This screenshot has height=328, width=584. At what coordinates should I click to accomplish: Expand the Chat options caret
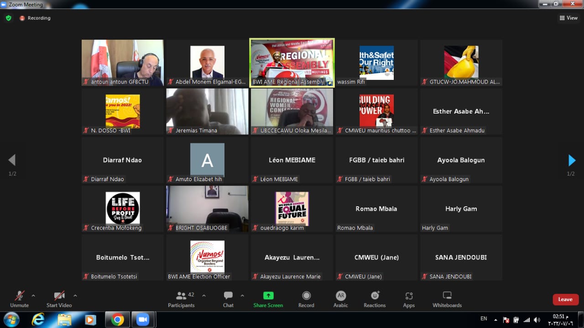242,296
